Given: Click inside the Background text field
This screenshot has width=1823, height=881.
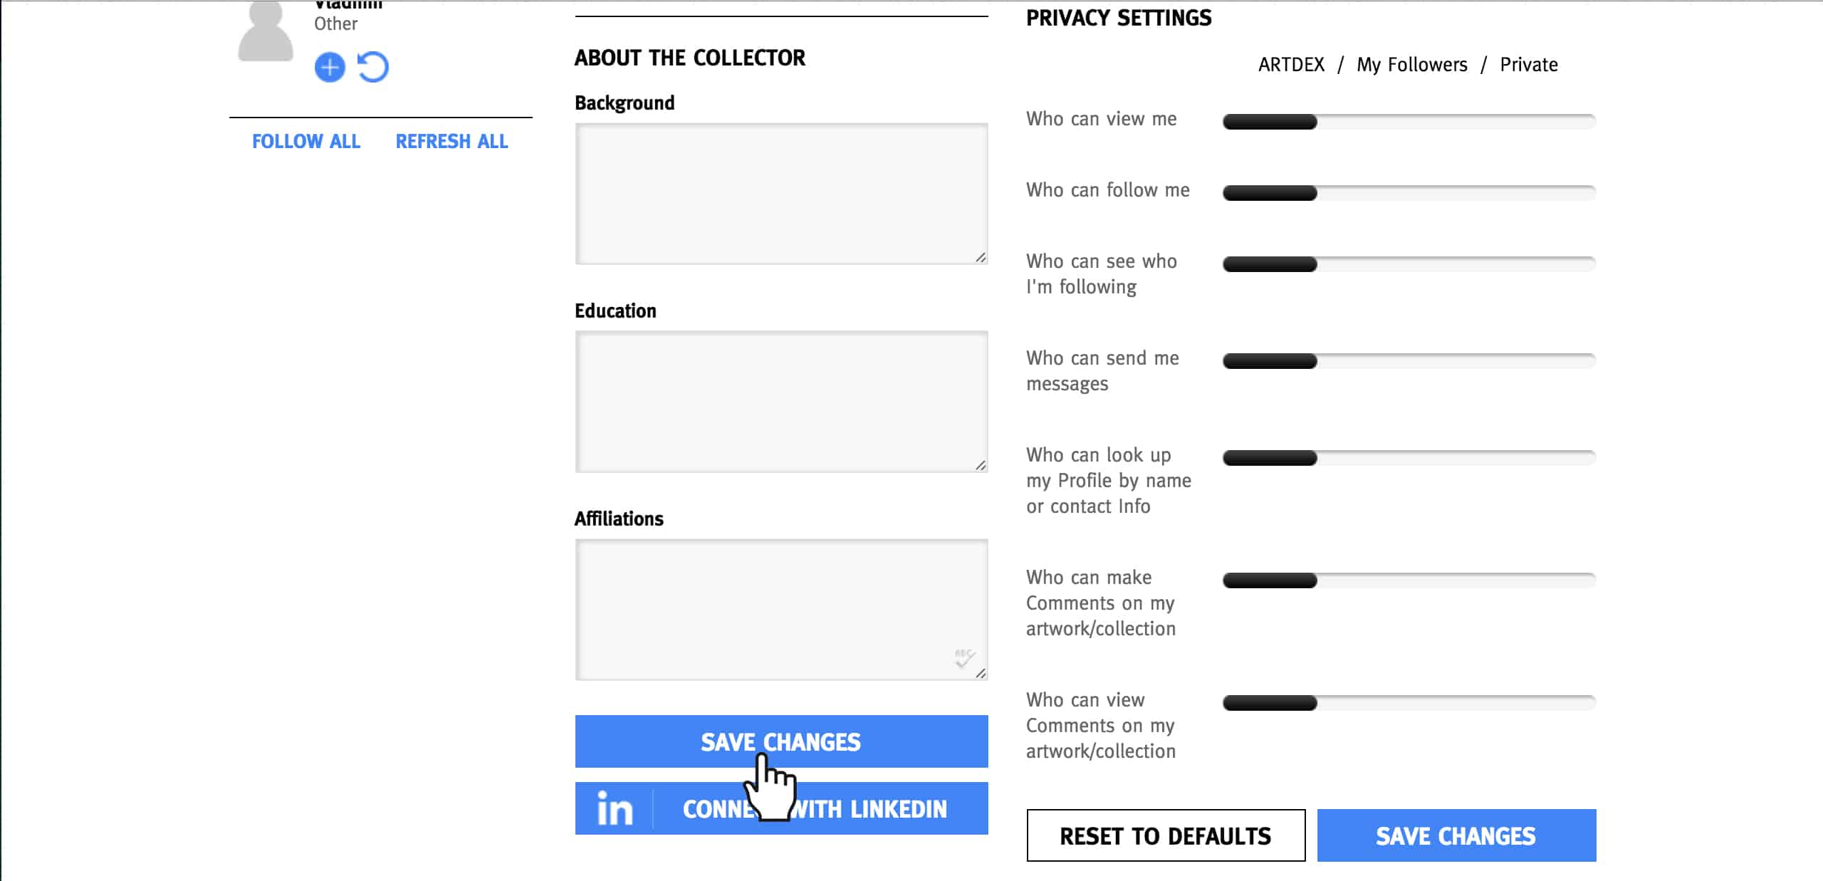Looking at the screenshot, I should tap(781, 194).
